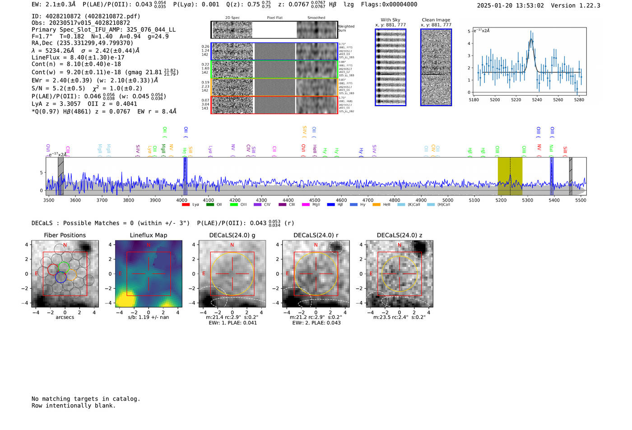Click 'No matching targets in catalog.'
The width and height of the screenshot is (632, 430).
click(x=86, y=399)
